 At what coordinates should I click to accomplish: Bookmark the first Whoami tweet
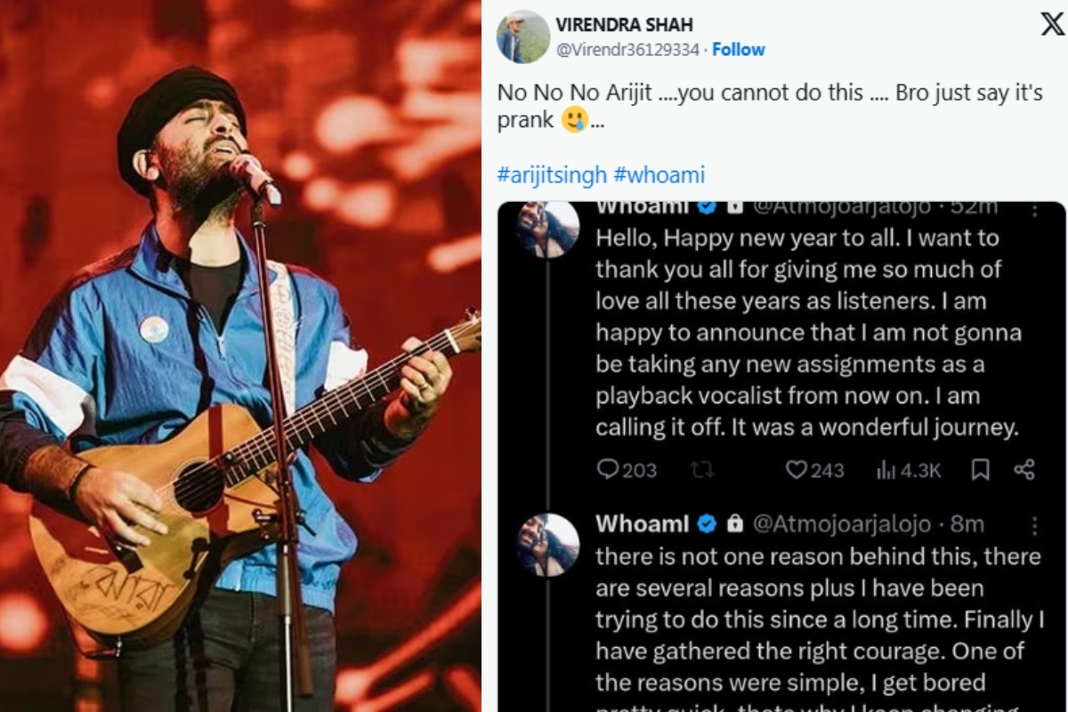click(980, 469)
